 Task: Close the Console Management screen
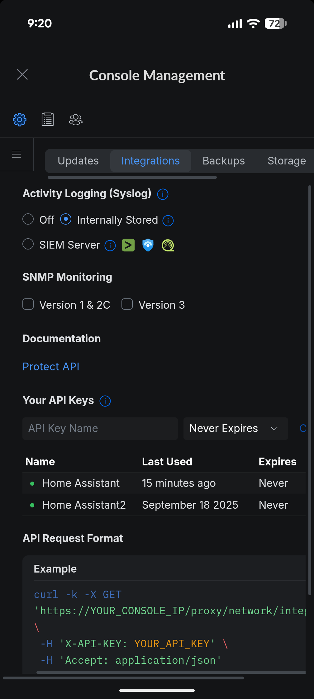[x=22, y=75]
